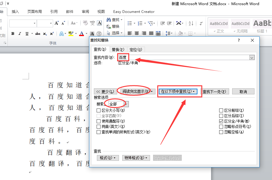Enable 区分大小写 checkbox
This screenshot has width=272, height=180.
[98, 110]
